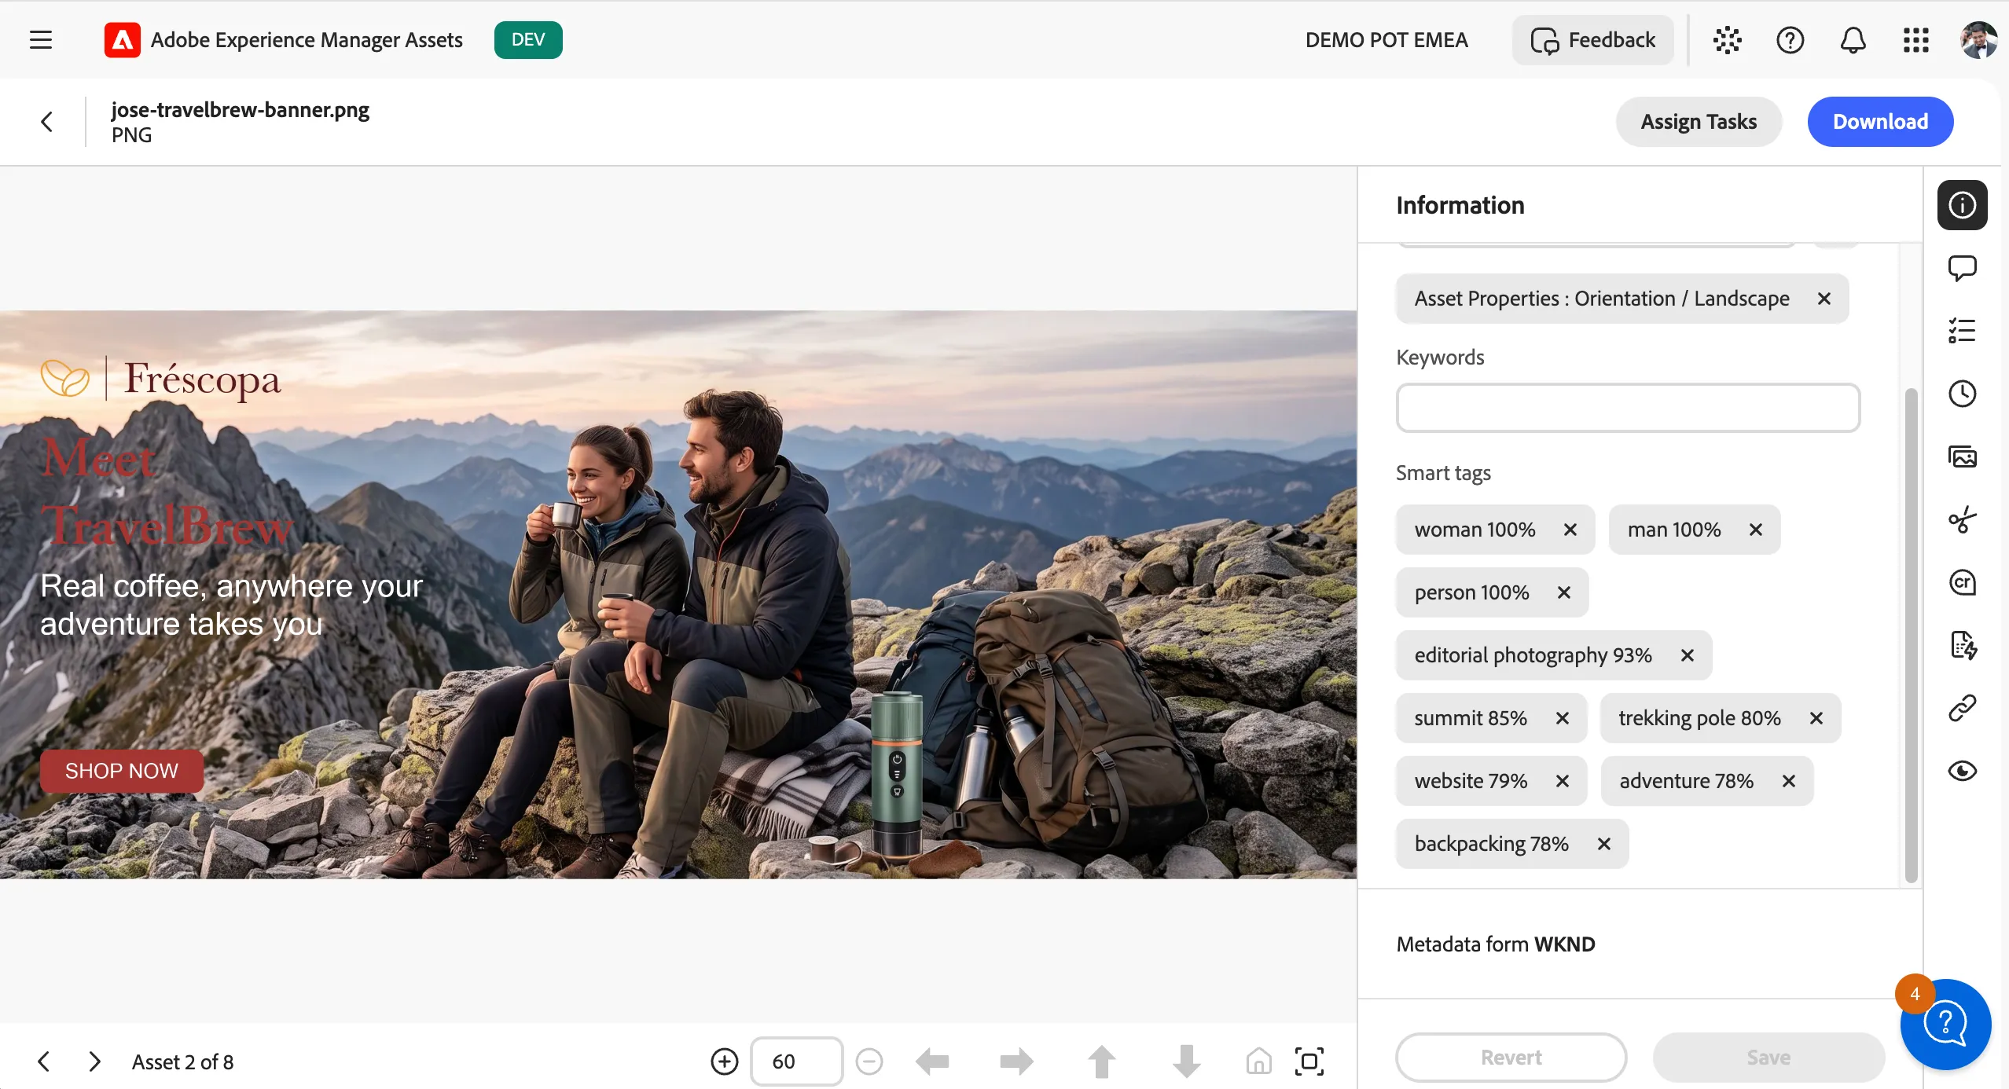Pan image up with arrow
Image resolution: width=2009 pixels, height=1089 pixels.
(1102, 1061)
